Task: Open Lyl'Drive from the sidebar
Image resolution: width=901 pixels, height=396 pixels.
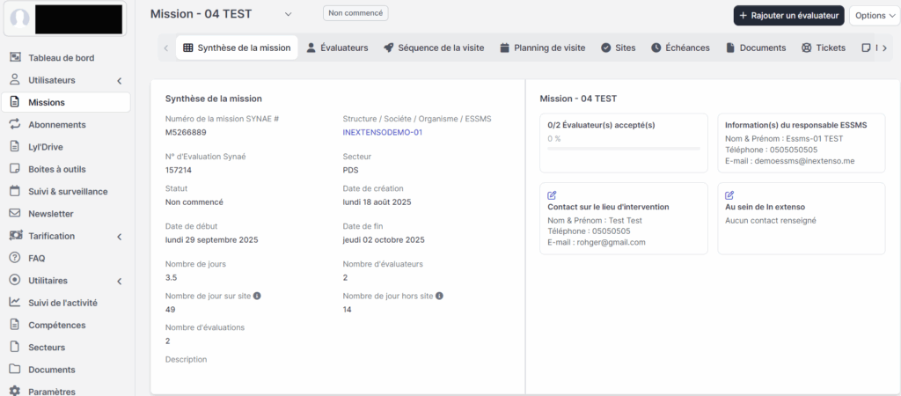Action: pos(45,147)
